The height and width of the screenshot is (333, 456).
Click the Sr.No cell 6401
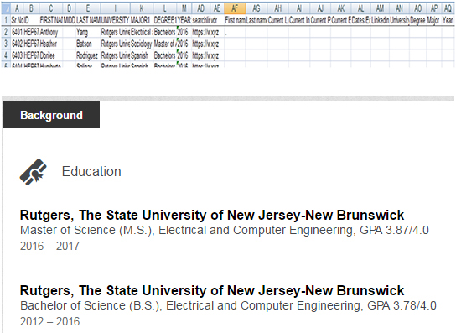pos(17,32)
